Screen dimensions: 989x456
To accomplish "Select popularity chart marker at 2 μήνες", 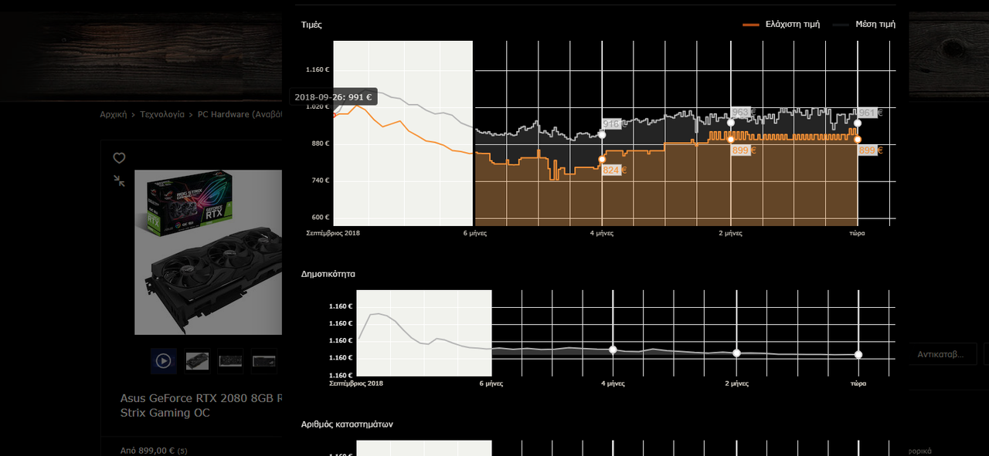I will [736, 353].
